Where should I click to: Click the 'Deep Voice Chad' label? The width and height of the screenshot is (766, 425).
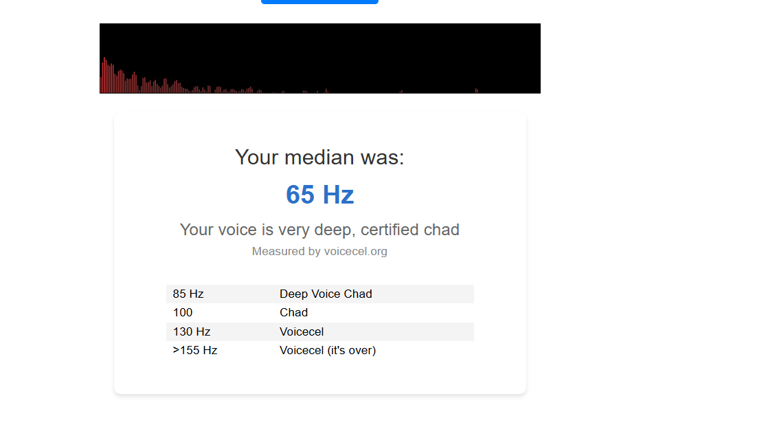pyautogui.click(x=326, y=294)
